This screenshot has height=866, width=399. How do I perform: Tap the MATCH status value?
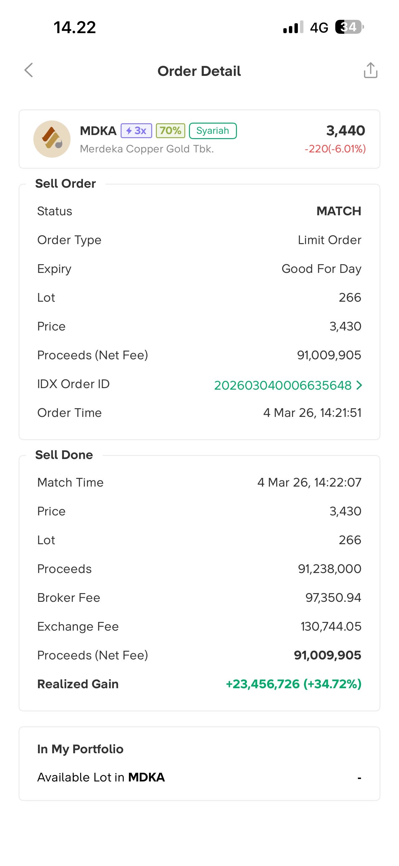coord(339,211)
